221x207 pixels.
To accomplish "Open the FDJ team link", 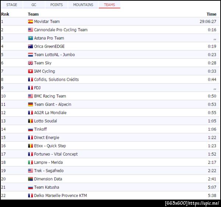I will 37,88.
